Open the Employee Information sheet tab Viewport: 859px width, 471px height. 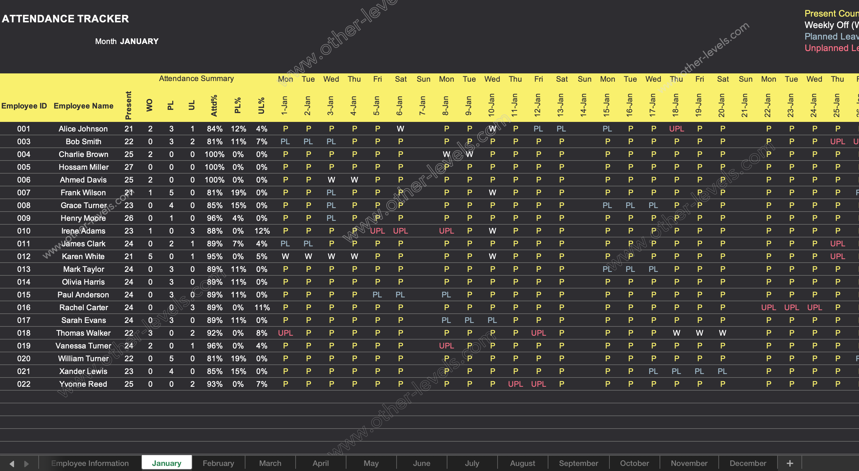90,463
